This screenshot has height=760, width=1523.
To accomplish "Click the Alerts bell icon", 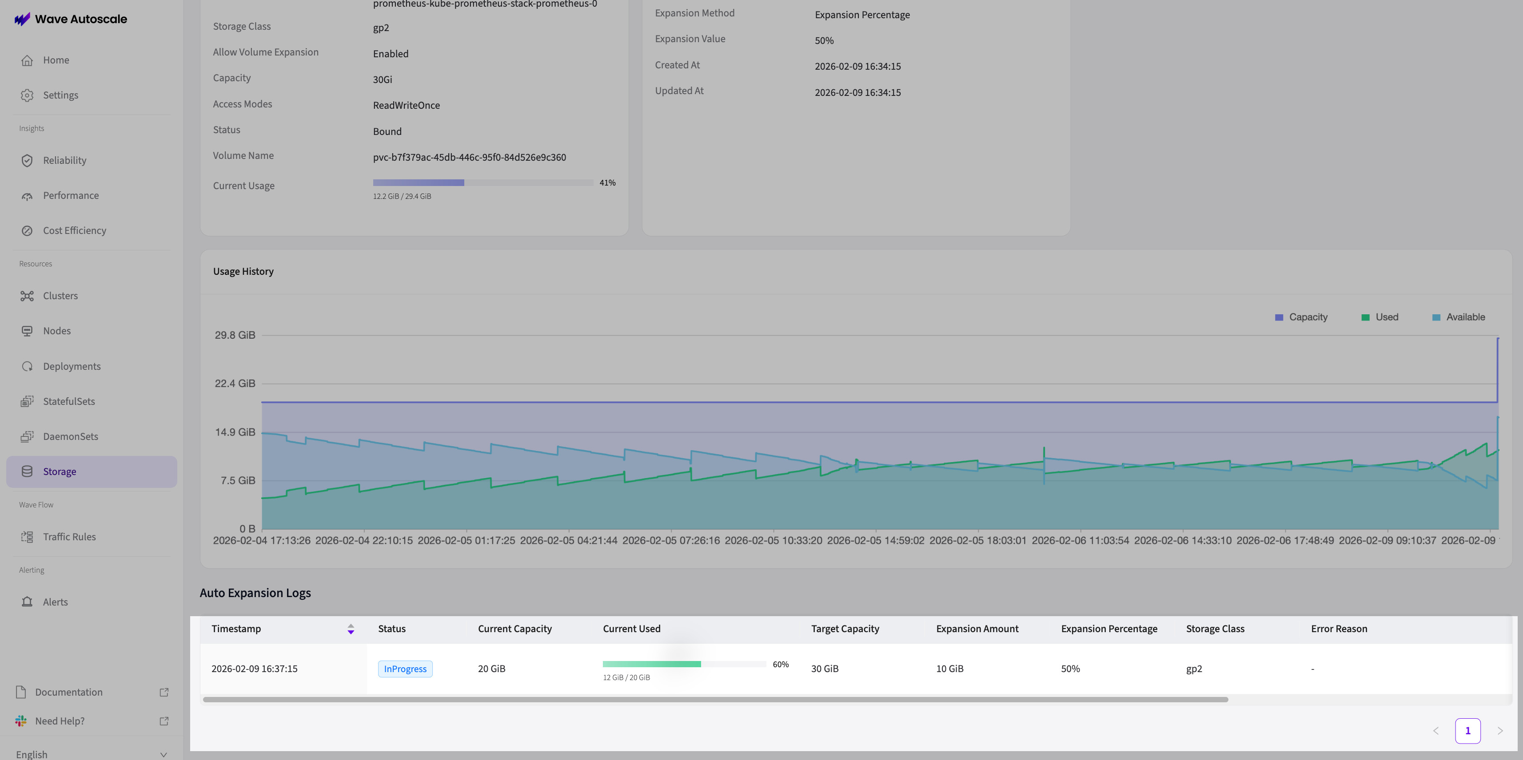I will tap(27, 602).
